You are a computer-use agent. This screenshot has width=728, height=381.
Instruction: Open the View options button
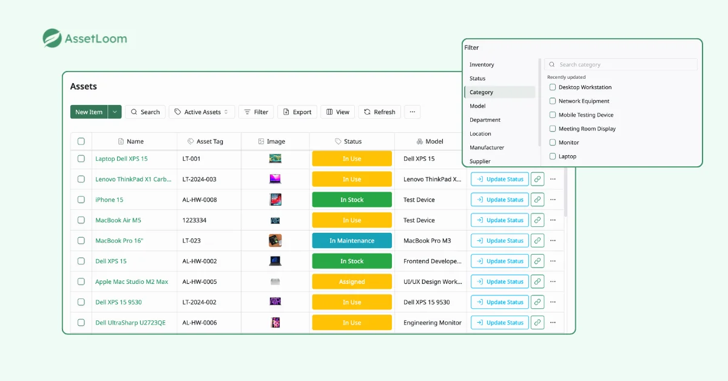[x=338, y=112]
